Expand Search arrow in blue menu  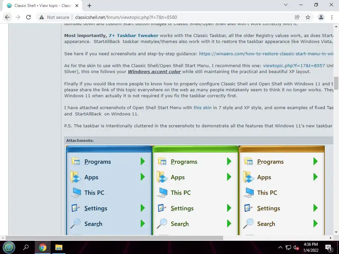143,224
